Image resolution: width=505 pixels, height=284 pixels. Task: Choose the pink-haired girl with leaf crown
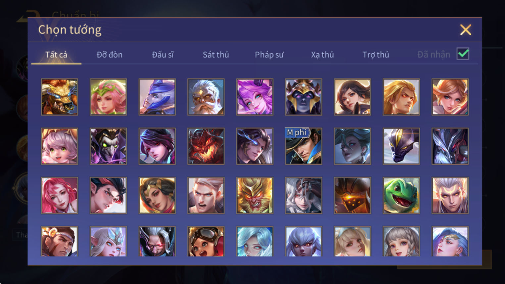(108, 97)
